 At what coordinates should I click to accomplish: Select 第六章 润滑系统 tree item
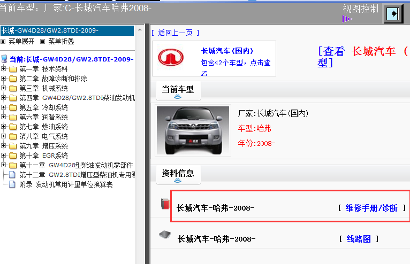pyautogui.click(x=44, y=117)
